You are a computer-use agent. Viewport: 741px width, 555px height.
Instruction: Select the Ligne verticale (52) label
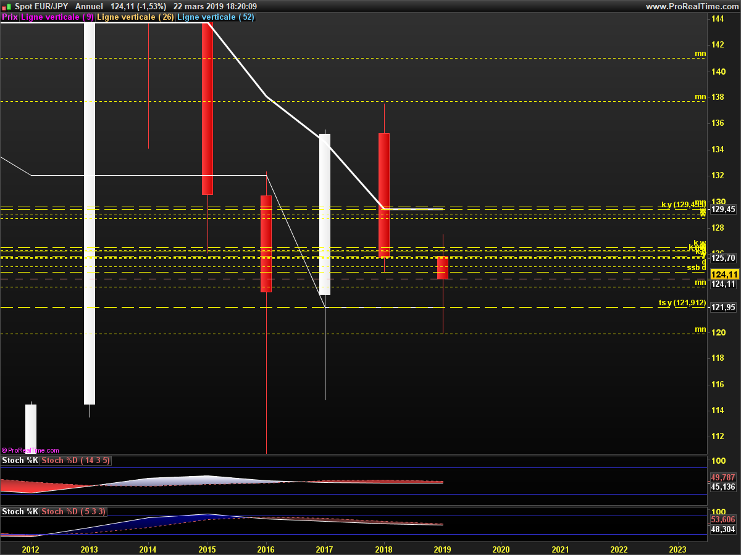tap(215, 17)
